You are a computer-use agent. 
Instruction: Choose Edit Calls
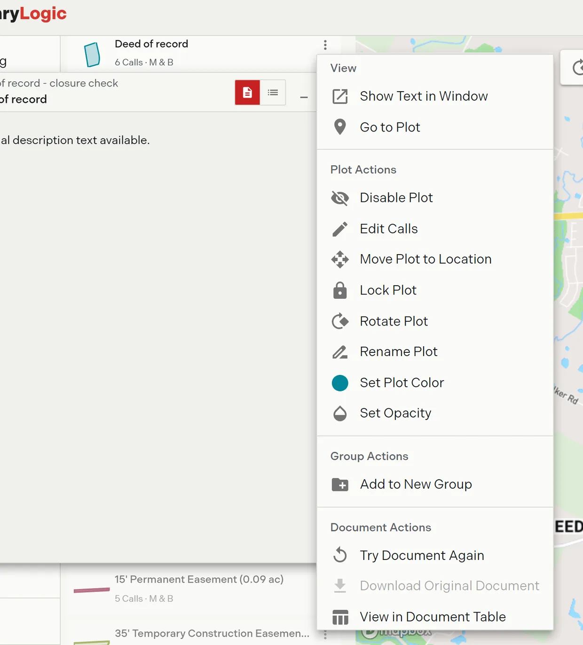tap(435, 229)
